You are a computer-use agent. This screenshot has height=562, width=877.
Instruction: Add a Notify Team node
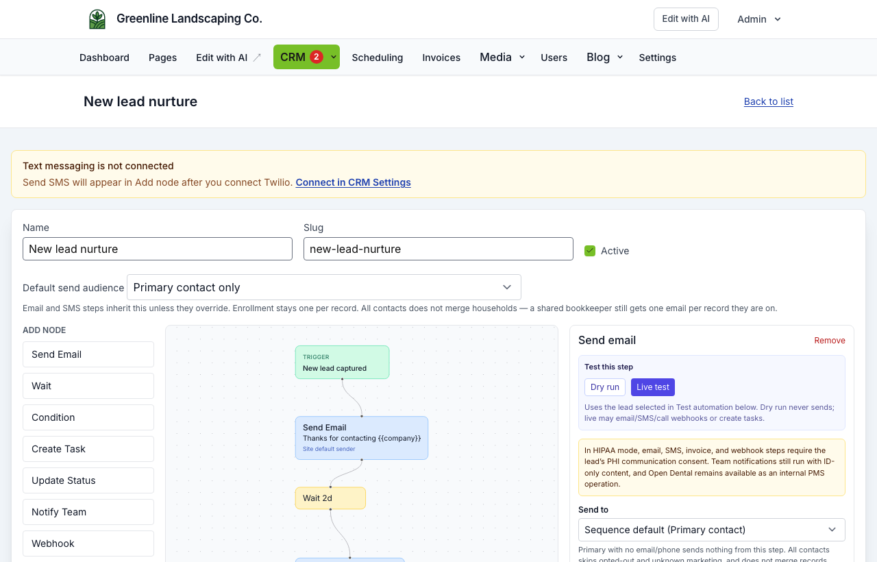88,512
